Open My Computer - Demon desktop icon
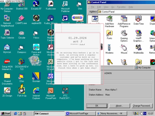The image size is (155, 116). coord(7,7)
